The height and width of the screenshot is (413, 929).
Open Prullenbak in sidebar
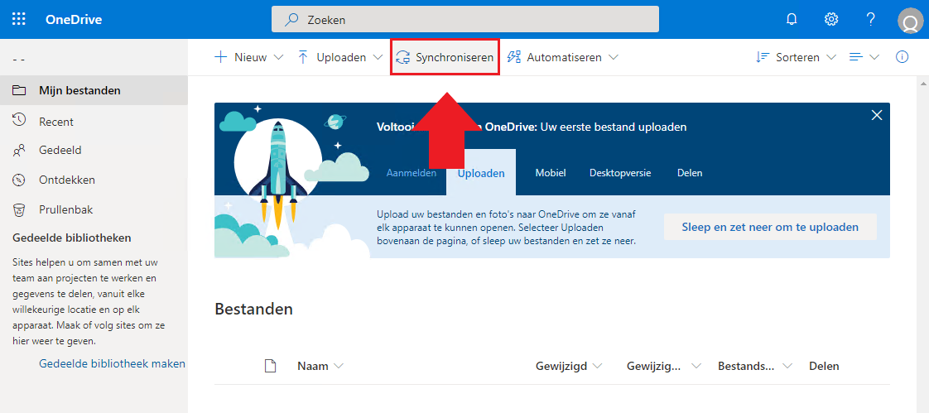pyautogui.click(x=94, y=209)
